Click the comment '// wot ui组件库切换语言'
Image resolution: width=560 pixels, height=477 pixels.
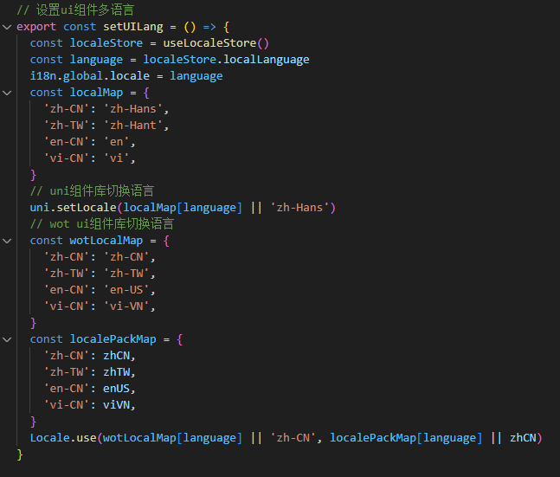tap(102, 224)
